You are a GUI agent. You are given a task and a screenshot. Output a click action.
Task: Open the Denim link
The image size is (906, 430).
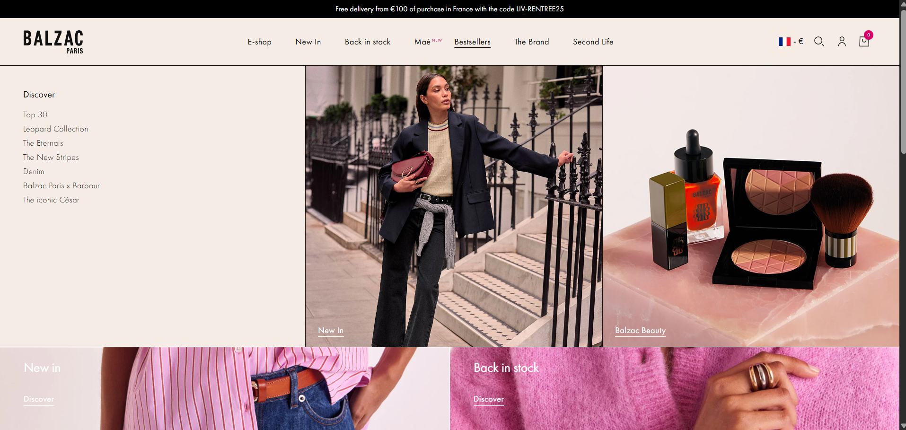click(x=34, y=171)
